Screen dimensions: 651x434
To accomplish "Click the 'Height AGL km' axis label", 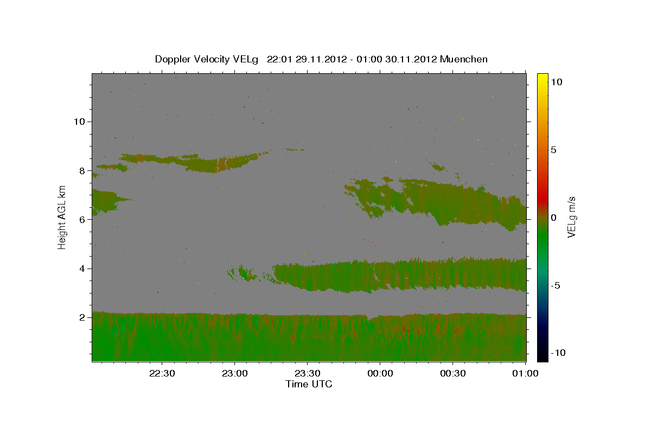I will pos(62,217).
